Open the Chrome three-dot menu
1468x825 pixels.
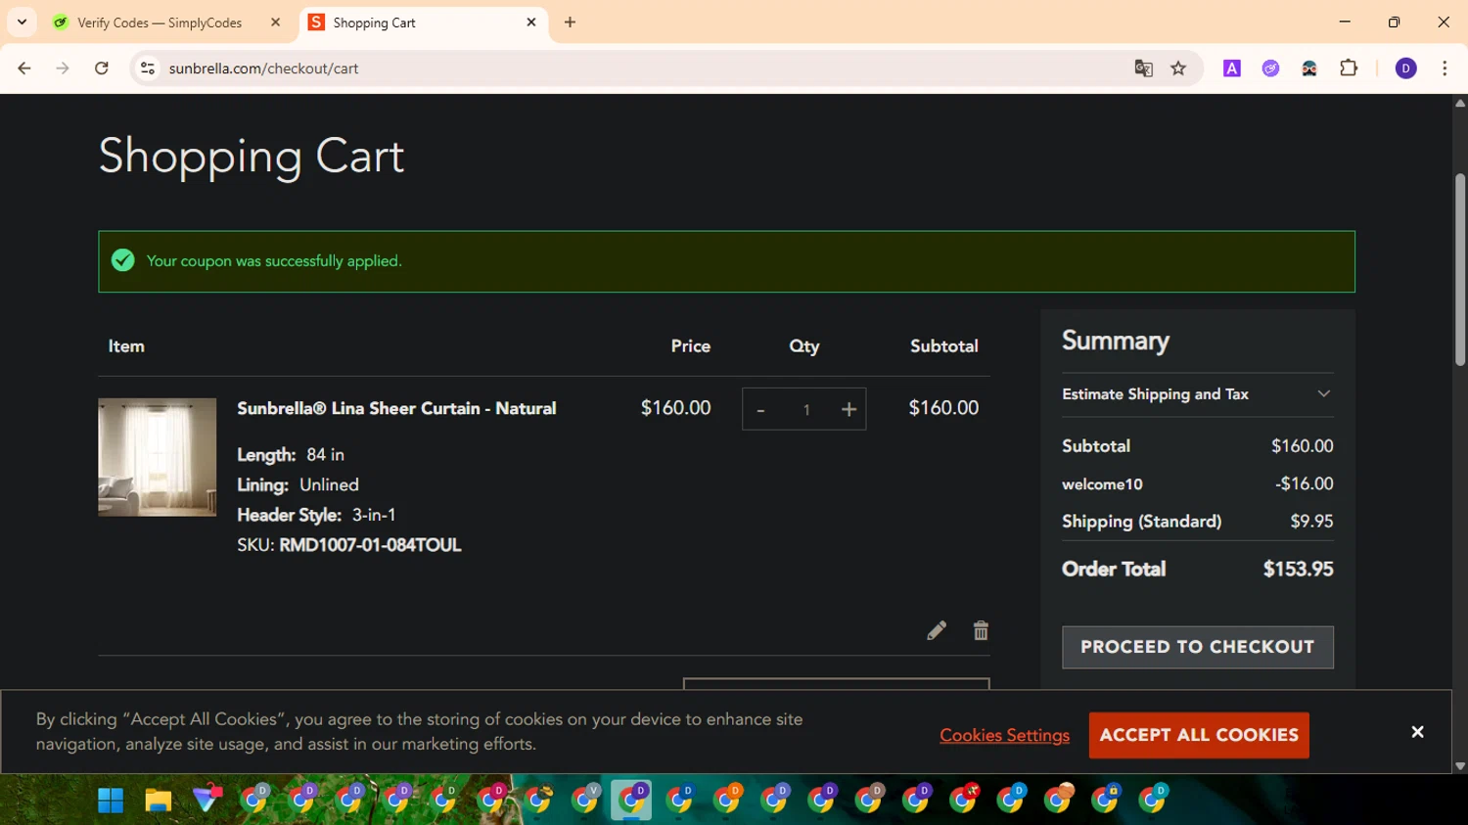tap(1445, 69)
